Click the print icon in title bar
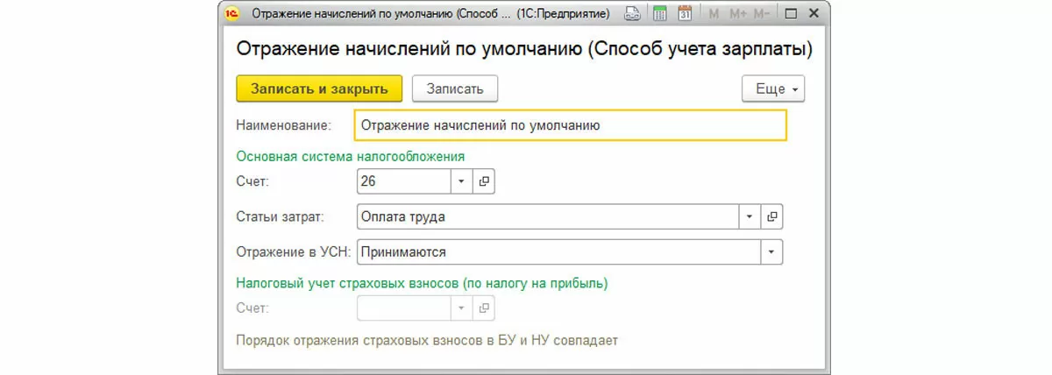The image size is (1052, 375). click(x=632, y=14)
